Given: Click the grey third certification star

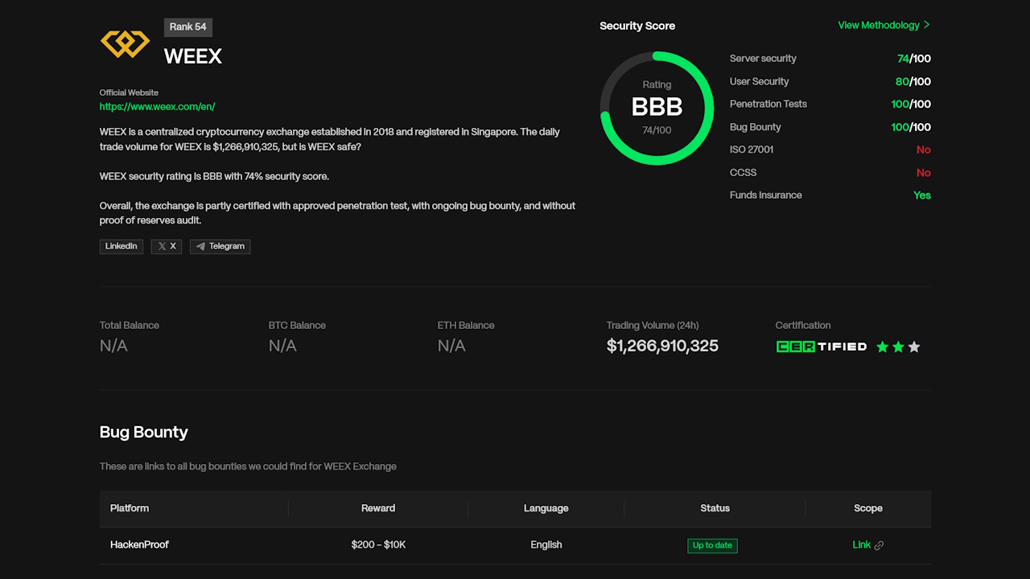Looking at the screenshot, I should click(913, 347).
